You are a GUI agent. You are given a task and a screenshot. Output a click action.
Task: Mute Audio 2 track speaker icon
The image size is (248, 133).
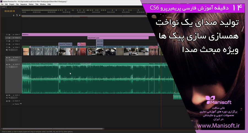[7, 64]
